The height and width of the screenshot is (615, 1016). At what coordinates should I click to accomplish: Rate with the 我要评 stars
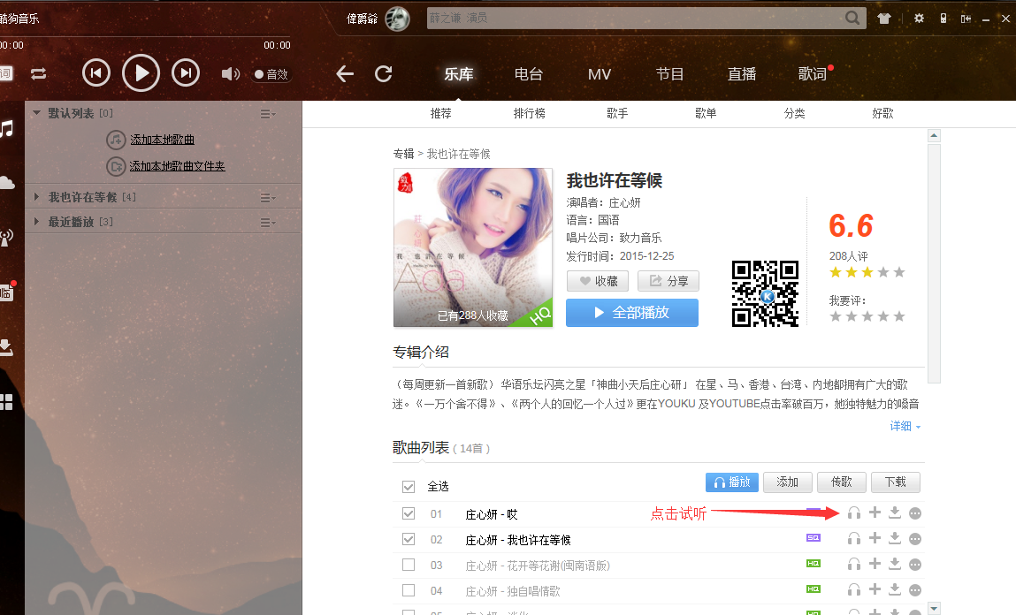click(x=867, y=316)
